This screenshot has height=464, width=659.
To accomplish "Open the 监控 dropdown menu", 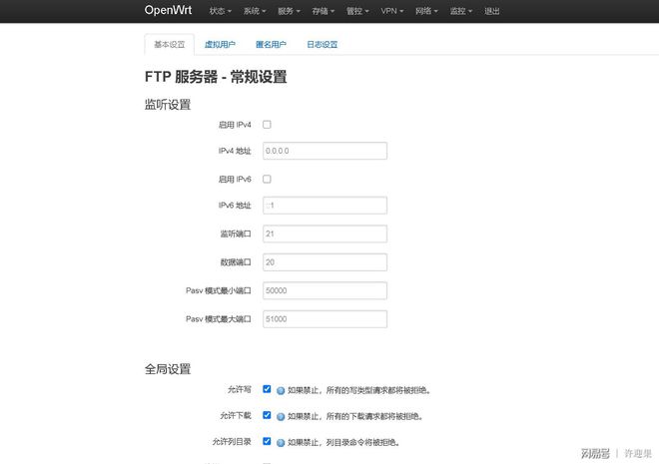I will point(461,11).
